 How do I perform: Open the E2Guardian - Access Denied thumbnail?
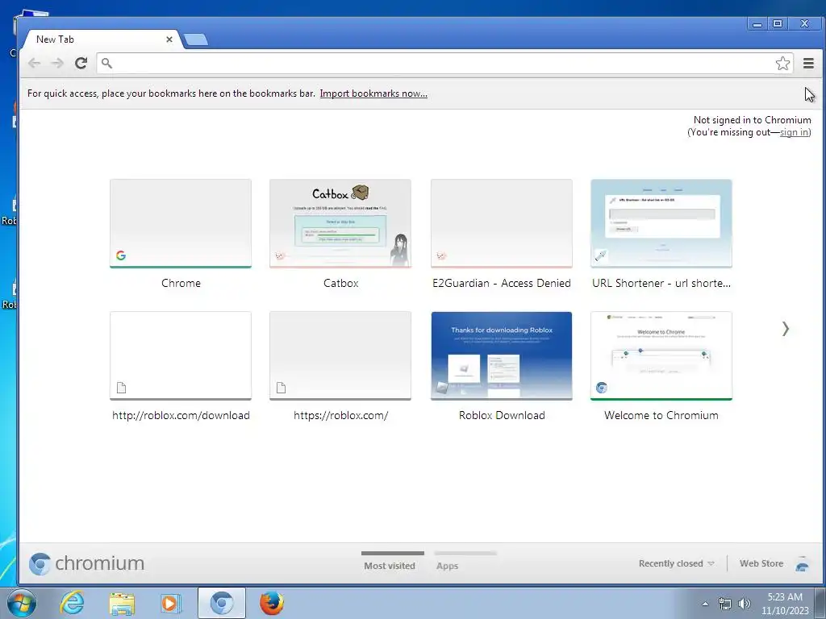pyautogui.click(x=502, y=224)
